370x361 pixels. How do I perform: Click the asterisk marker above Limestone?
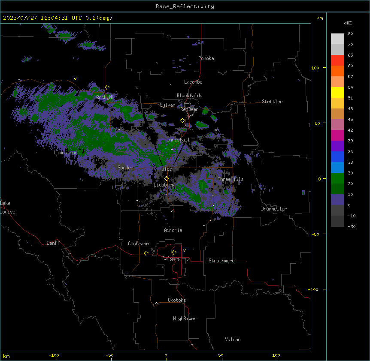click(x=66, y=148)
